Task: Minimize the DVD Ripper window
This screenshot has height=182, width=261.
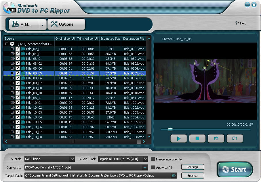Action: pos(247,5)
